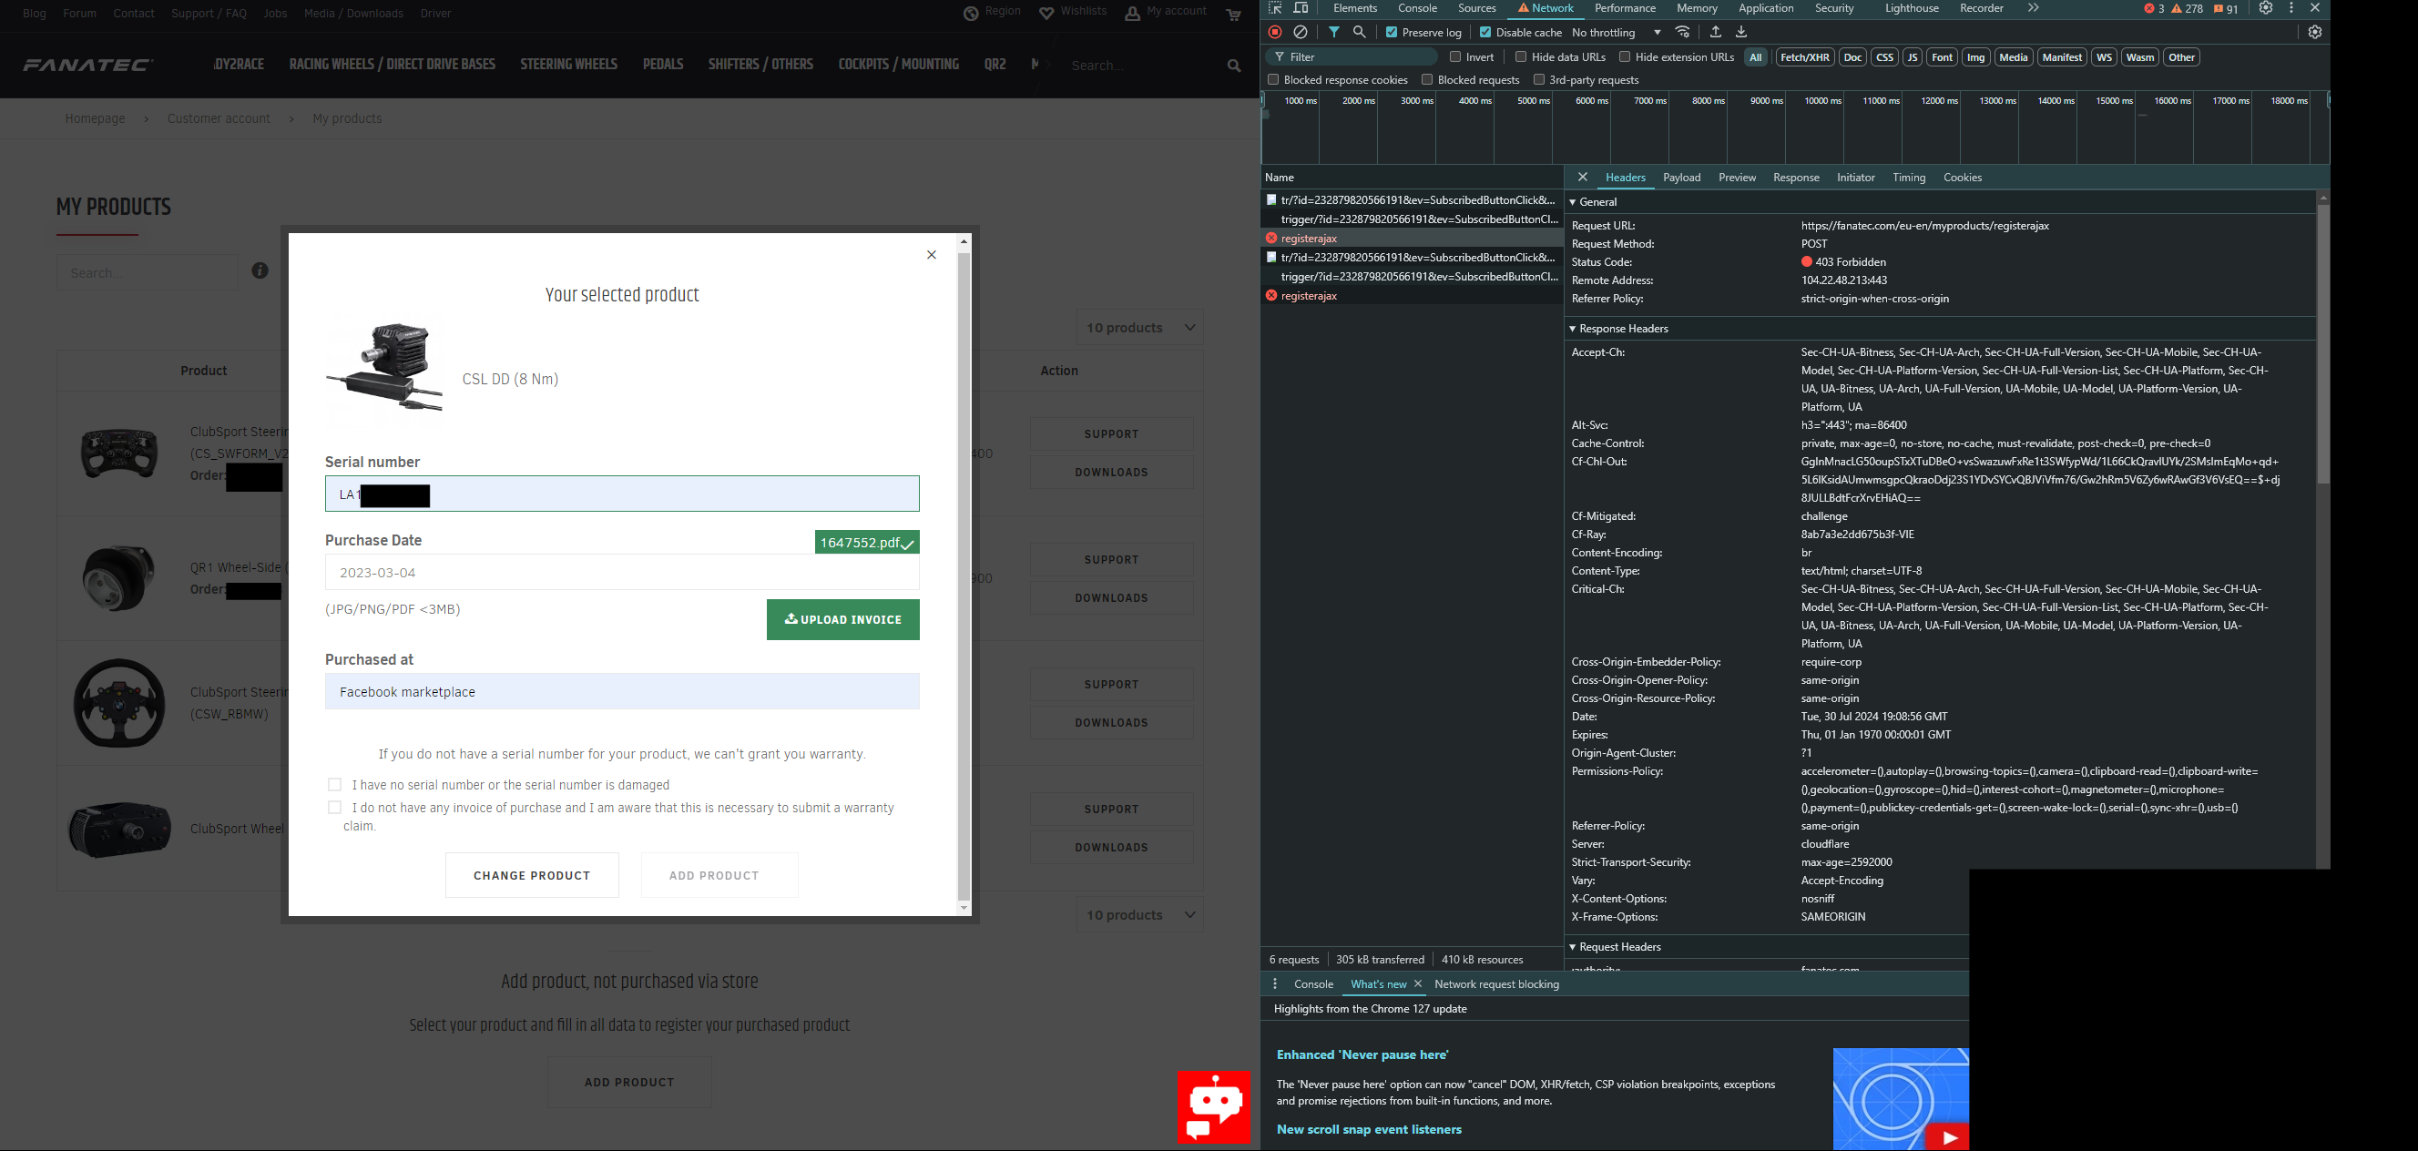This screenshot has width=2418, height=1151.
Task: Click the UPLOAD INVOICE button
Action: [843, 619]
